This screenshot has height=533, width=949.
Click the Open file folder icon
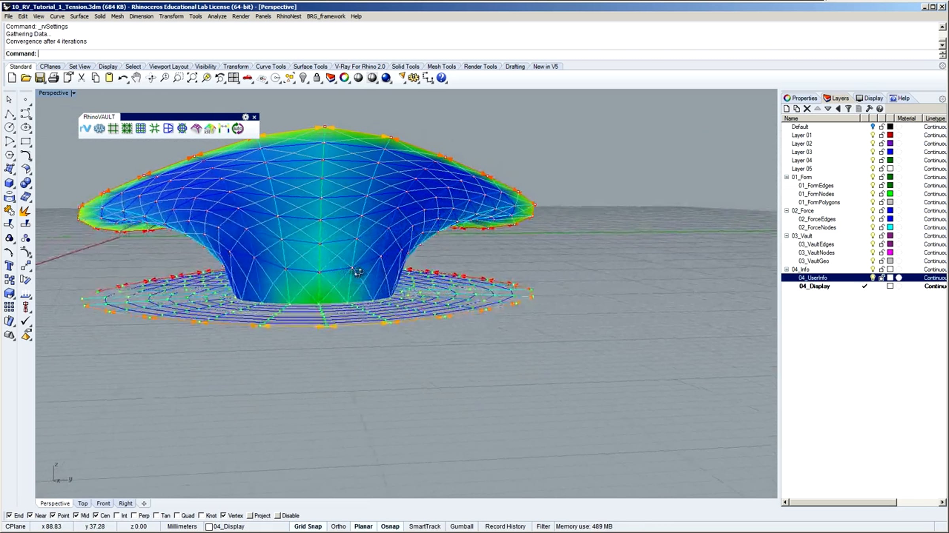[x=26, y=78]
